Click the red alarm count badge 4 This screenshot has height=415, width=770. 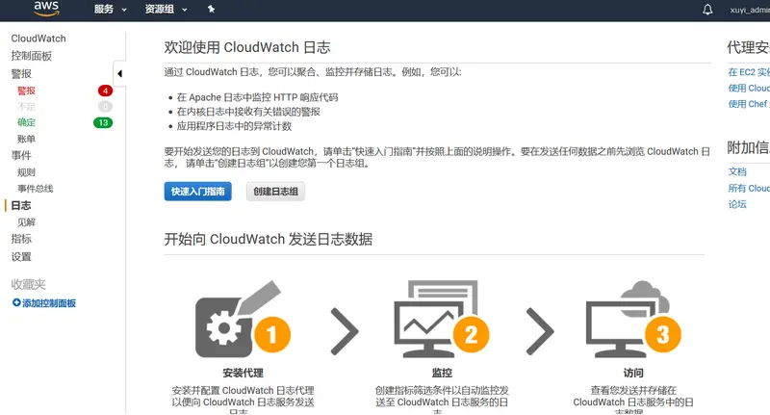pyautogui.click(x=105, y=91)
